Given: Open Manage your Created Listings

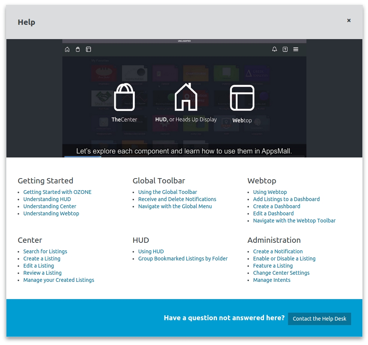Looking at the screenshot, I should point(59,280).
